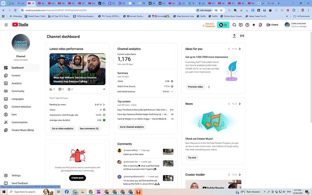
Task: Click the Views info icon in latest video
Action: (x=104, y=110)
